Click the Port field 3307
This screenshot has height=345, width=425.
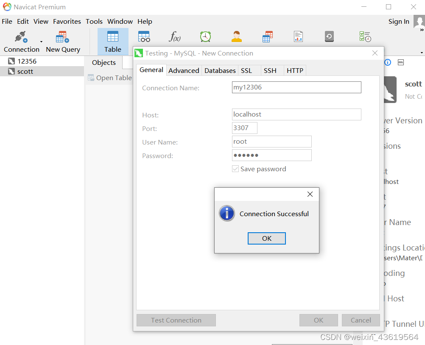coord(244,128)
